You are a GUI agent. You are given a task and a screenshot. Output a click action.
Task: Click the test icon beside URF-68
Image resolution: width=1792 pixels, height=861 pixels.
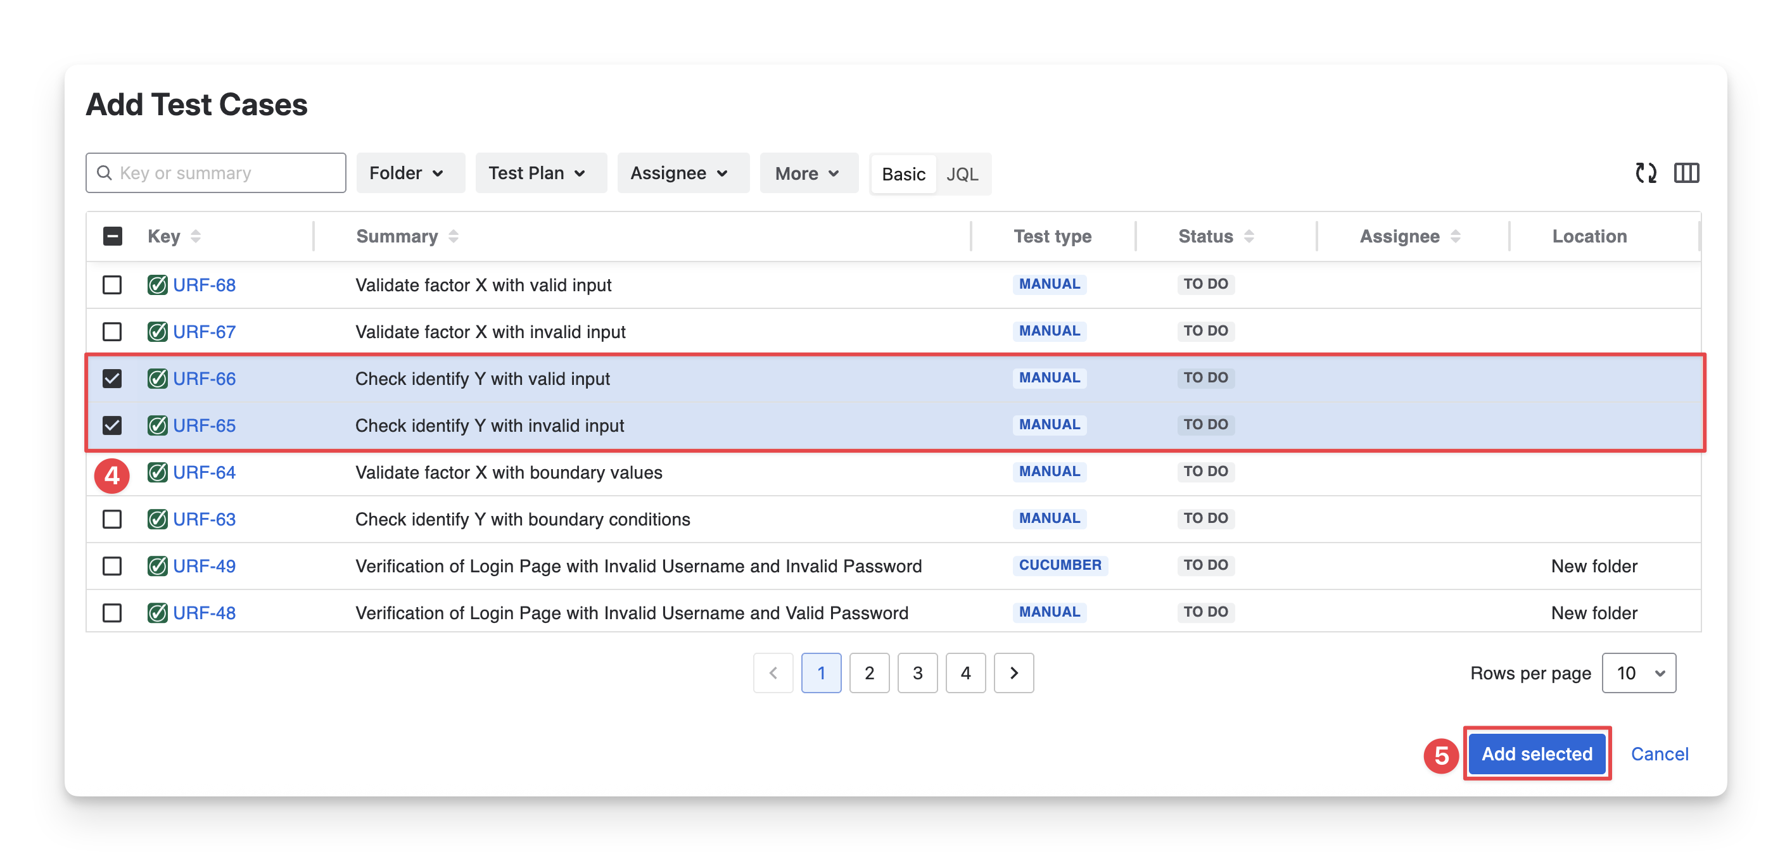pyautogui.click(x=157, y=285)
